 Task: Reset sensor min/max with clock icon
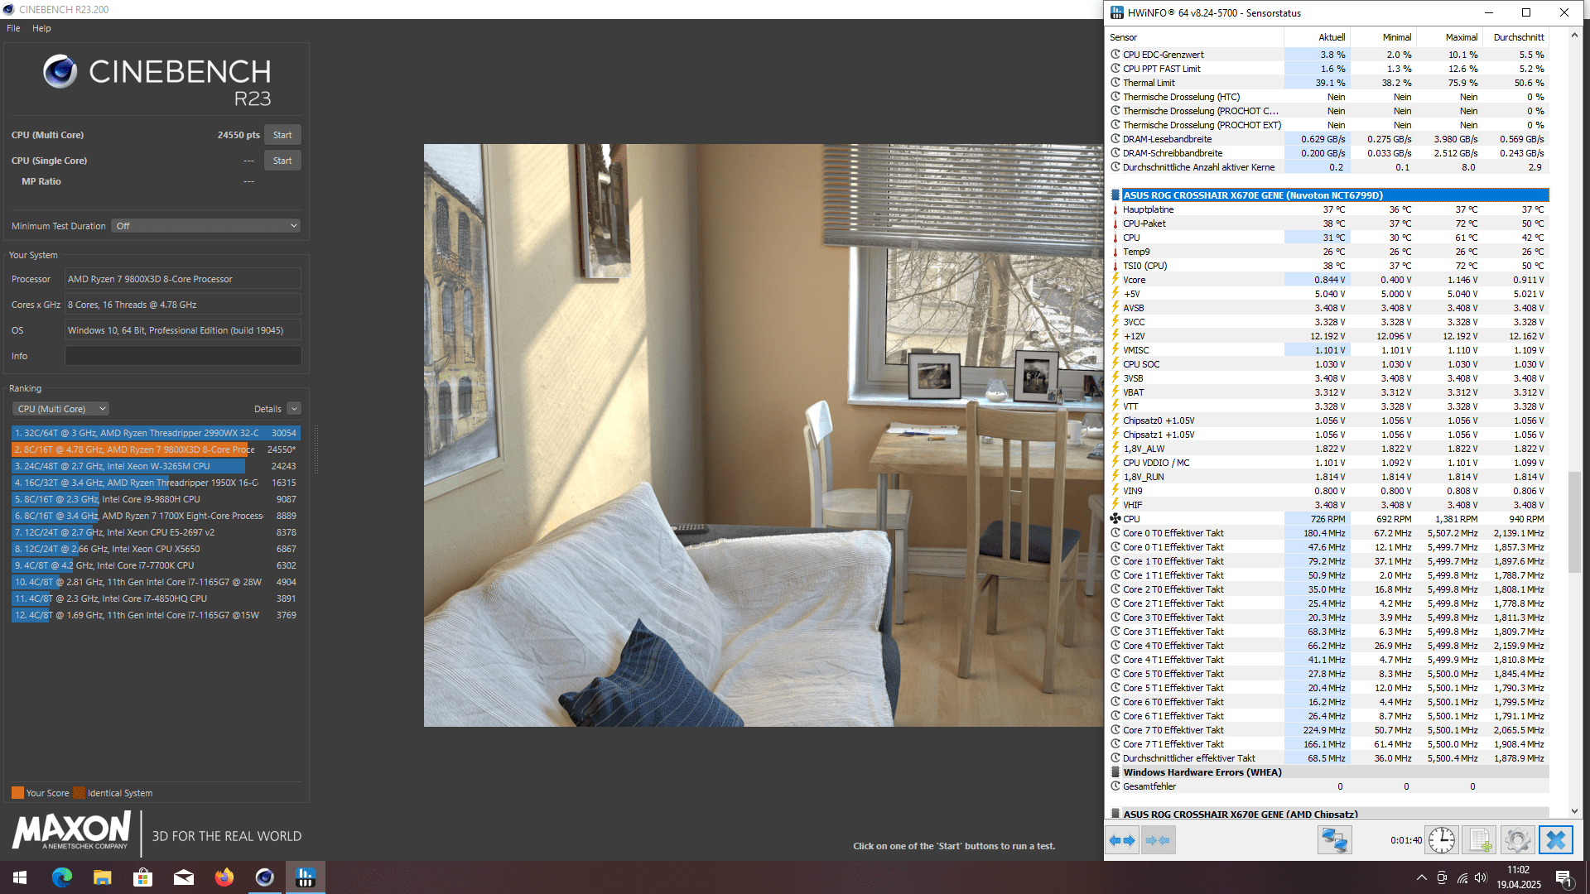(1441, 840)
